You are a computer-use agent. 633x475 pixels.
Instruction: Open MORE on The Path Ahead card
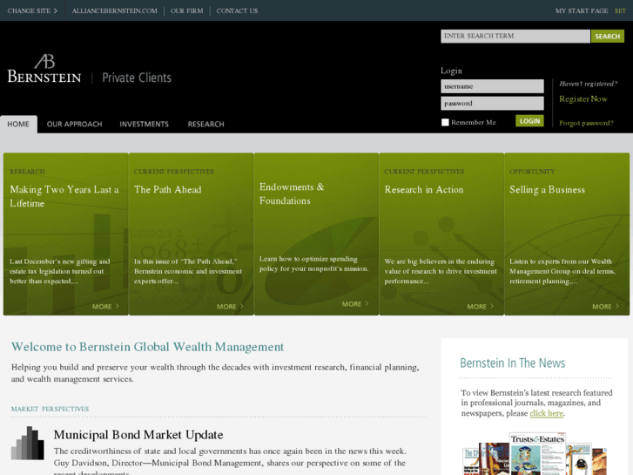coord(230,307)
